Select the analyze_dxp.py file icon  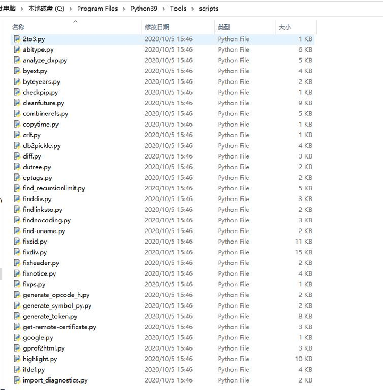coord(17,61)
